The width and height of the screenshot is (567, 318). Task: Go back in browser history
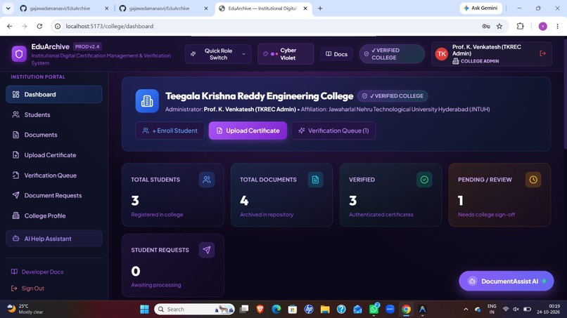(x=9, y=27)
